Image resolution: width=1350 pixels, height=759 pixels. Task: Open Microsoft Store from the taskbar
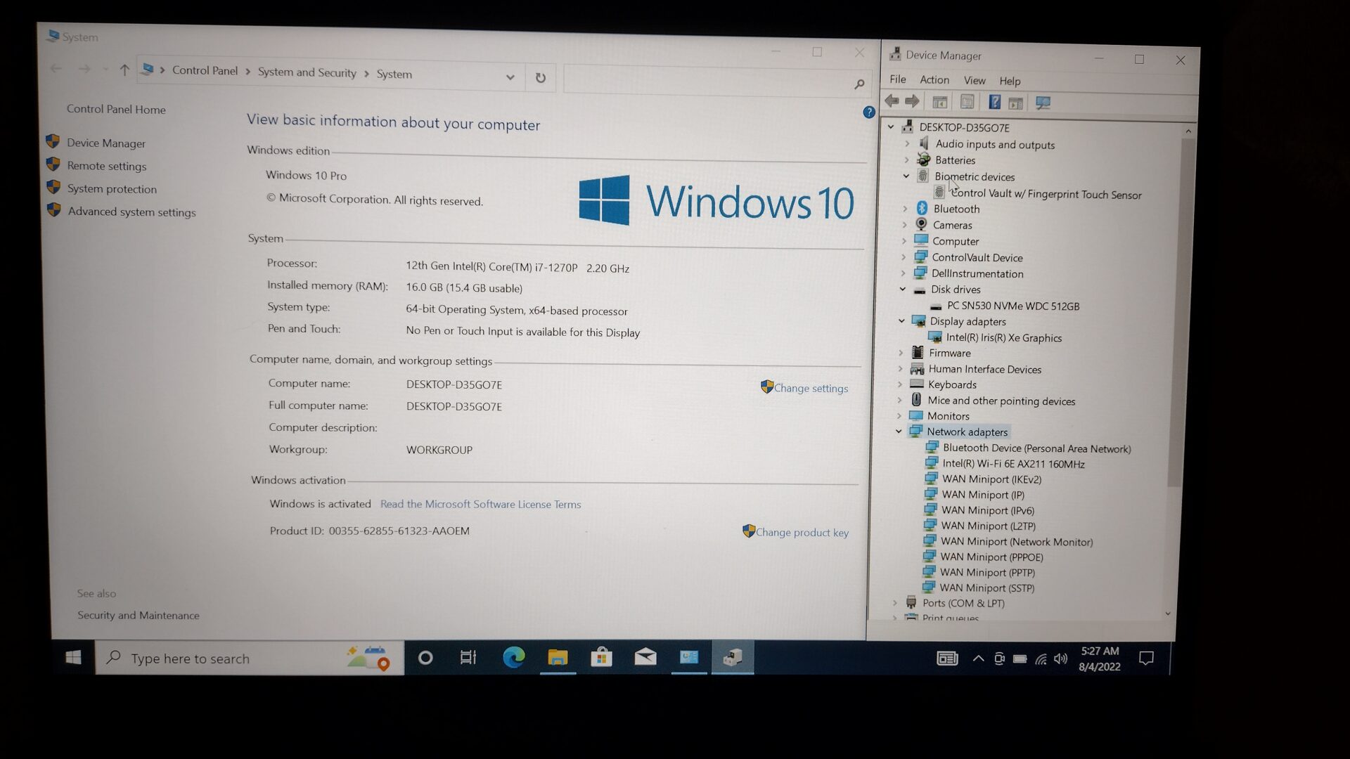[x=601, y=658]
